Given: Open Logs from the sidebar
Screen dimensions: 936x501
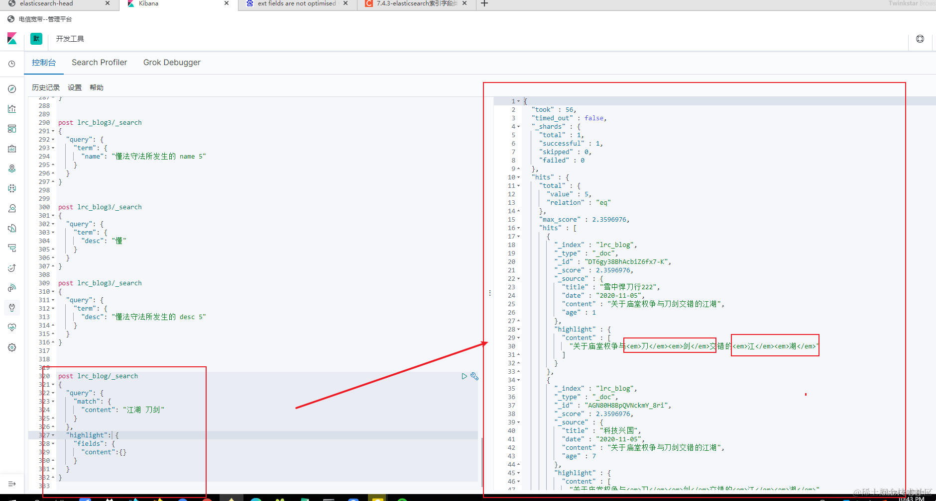Looking at the screenshot, I should click(x=12, y=228).
